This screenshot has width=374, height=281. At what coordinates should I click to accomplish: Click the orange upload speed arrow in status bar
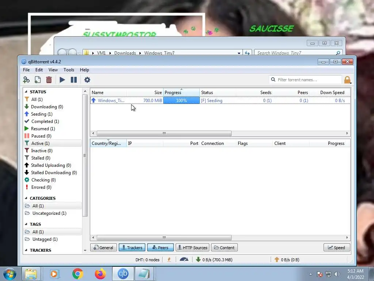click(277, 259)
